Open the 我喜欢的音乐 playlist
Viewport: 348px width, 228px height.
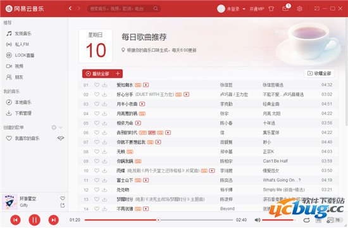point(23,138)
